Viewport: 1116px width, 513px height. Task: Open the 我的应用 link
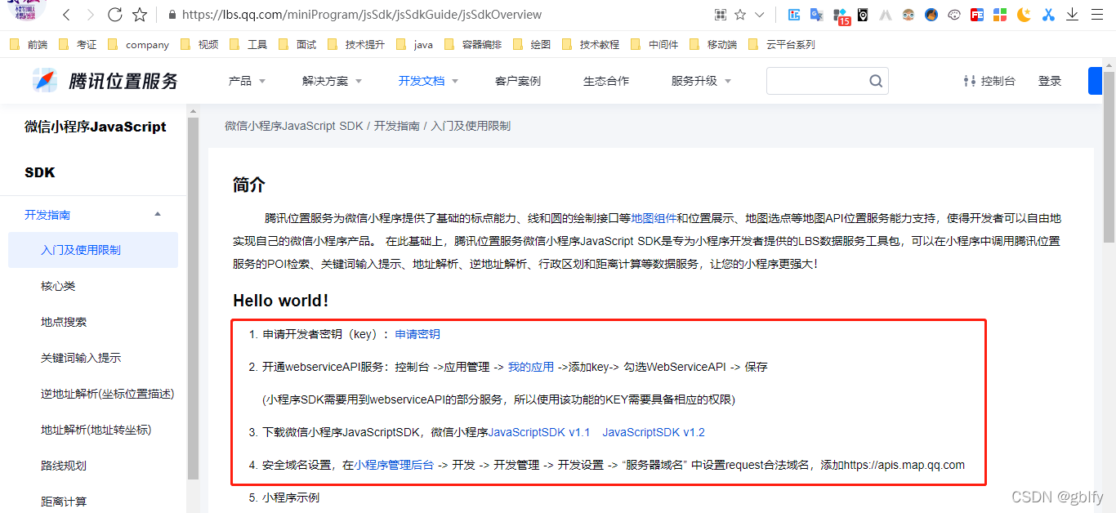tap(531, 367)
